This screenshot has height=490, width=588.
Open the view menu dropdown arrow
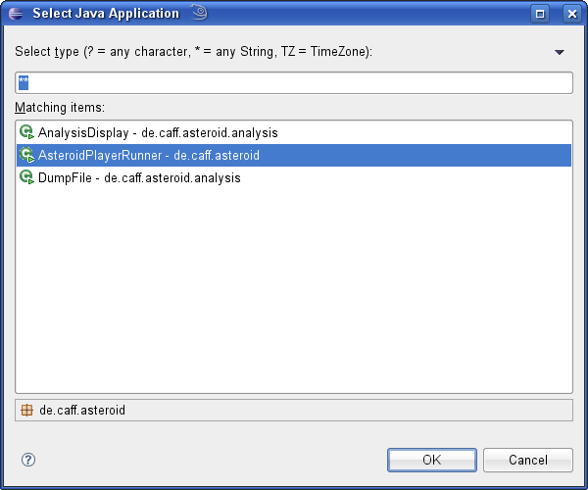560,52
